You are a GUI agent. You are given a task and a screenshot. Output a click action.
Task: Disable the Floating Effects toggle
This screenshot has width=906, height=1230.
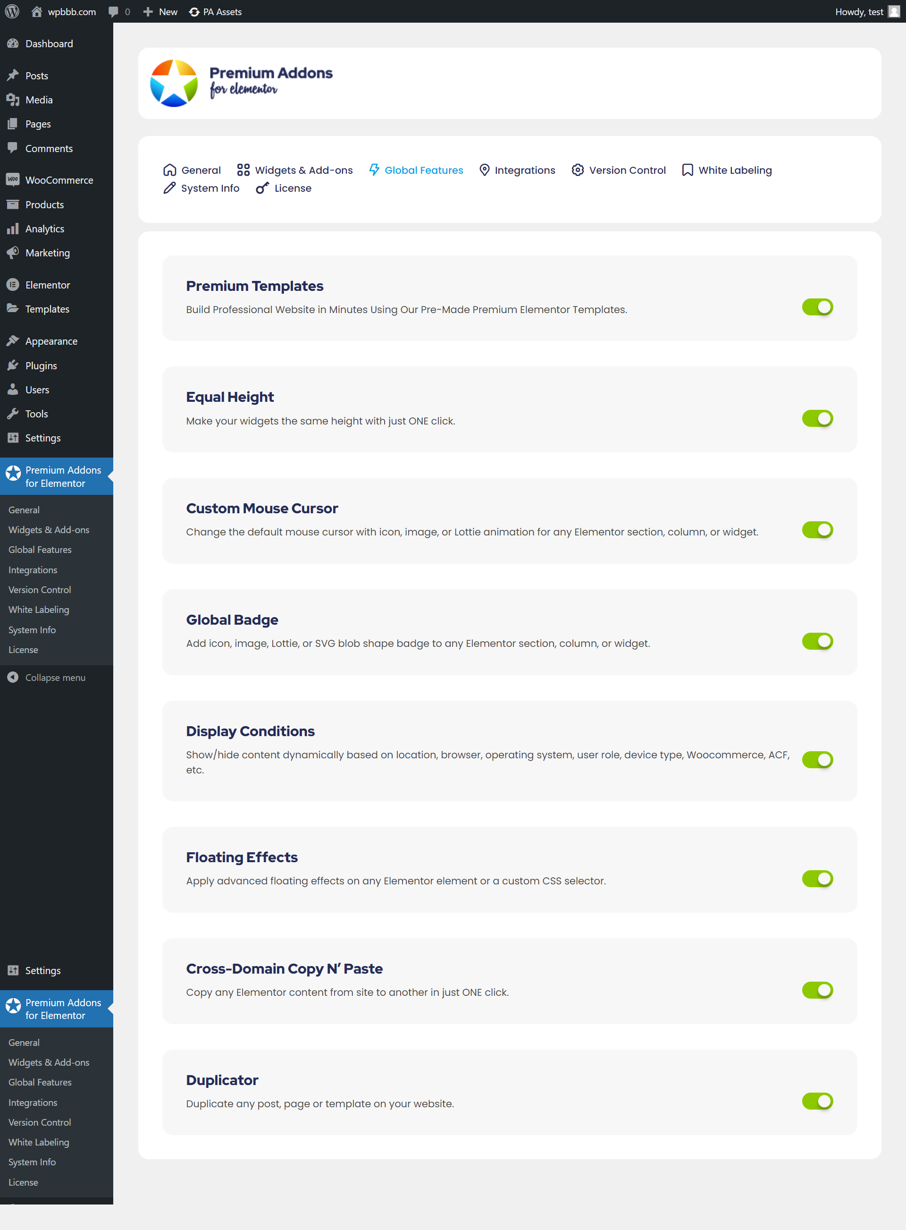pos(817,879)
